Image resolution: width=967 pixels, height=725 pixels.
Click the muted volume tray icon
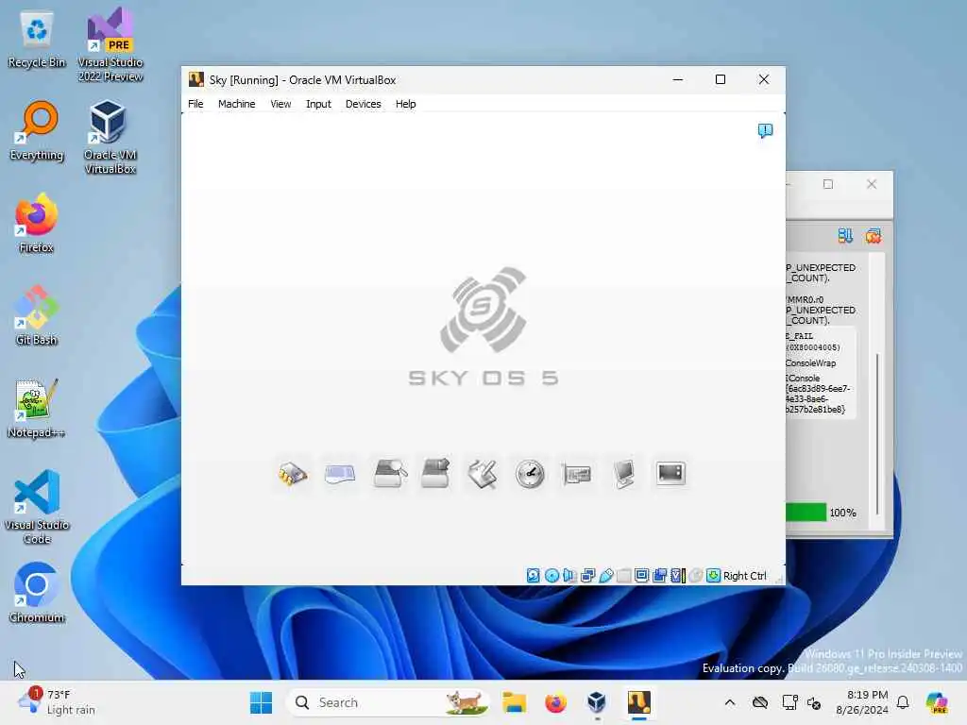[x=814, y=702]
